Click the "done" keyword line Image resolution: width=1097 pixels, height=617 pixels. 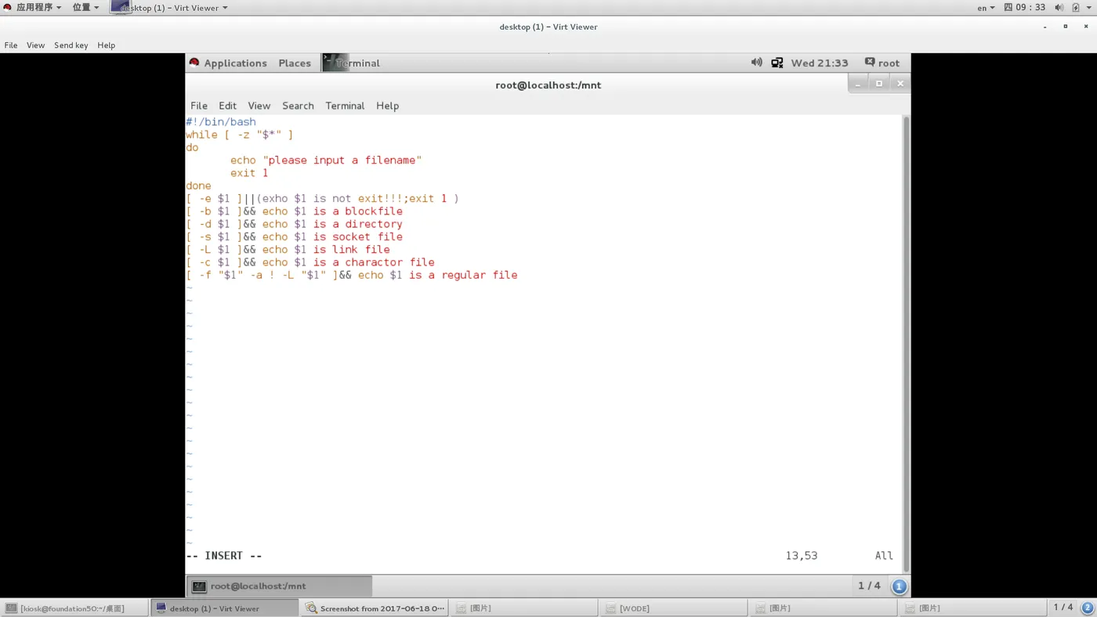coord(198,186)
